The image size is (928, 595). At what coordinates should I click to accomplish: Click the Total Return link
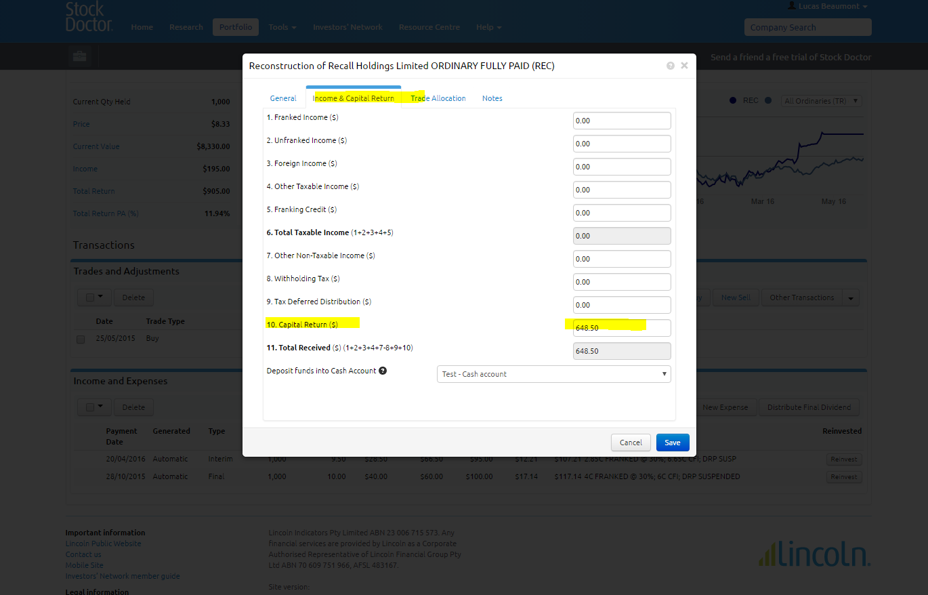[93, 191]
